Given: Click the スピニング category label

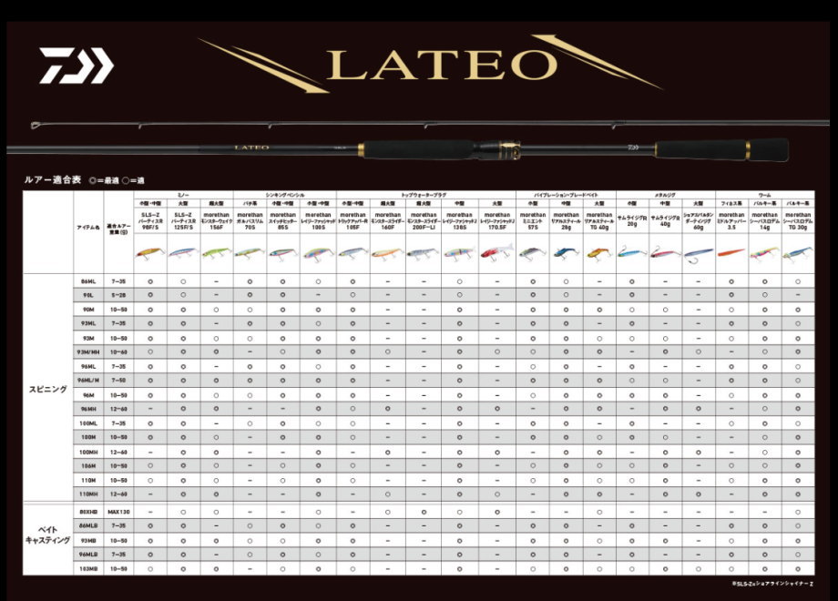Looking at the screenshot, I should (47, 388).
